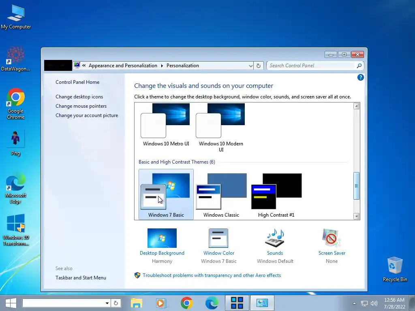
Task: Open the arrow after Appearance and Personalization
Action: tap(162, 66)
